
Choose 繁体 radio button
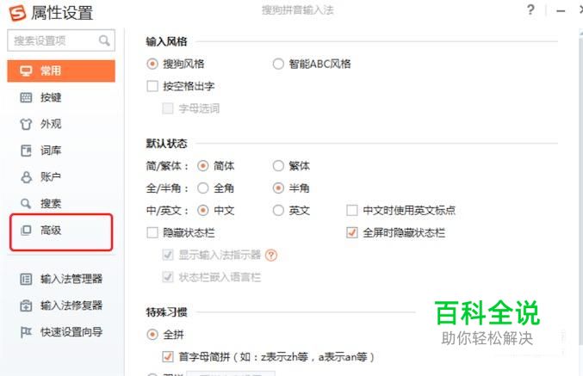coord(278,166)
